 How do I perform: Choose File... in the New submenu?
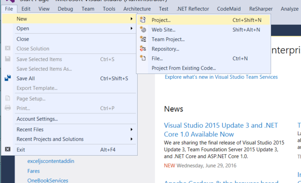click(204, 59)
